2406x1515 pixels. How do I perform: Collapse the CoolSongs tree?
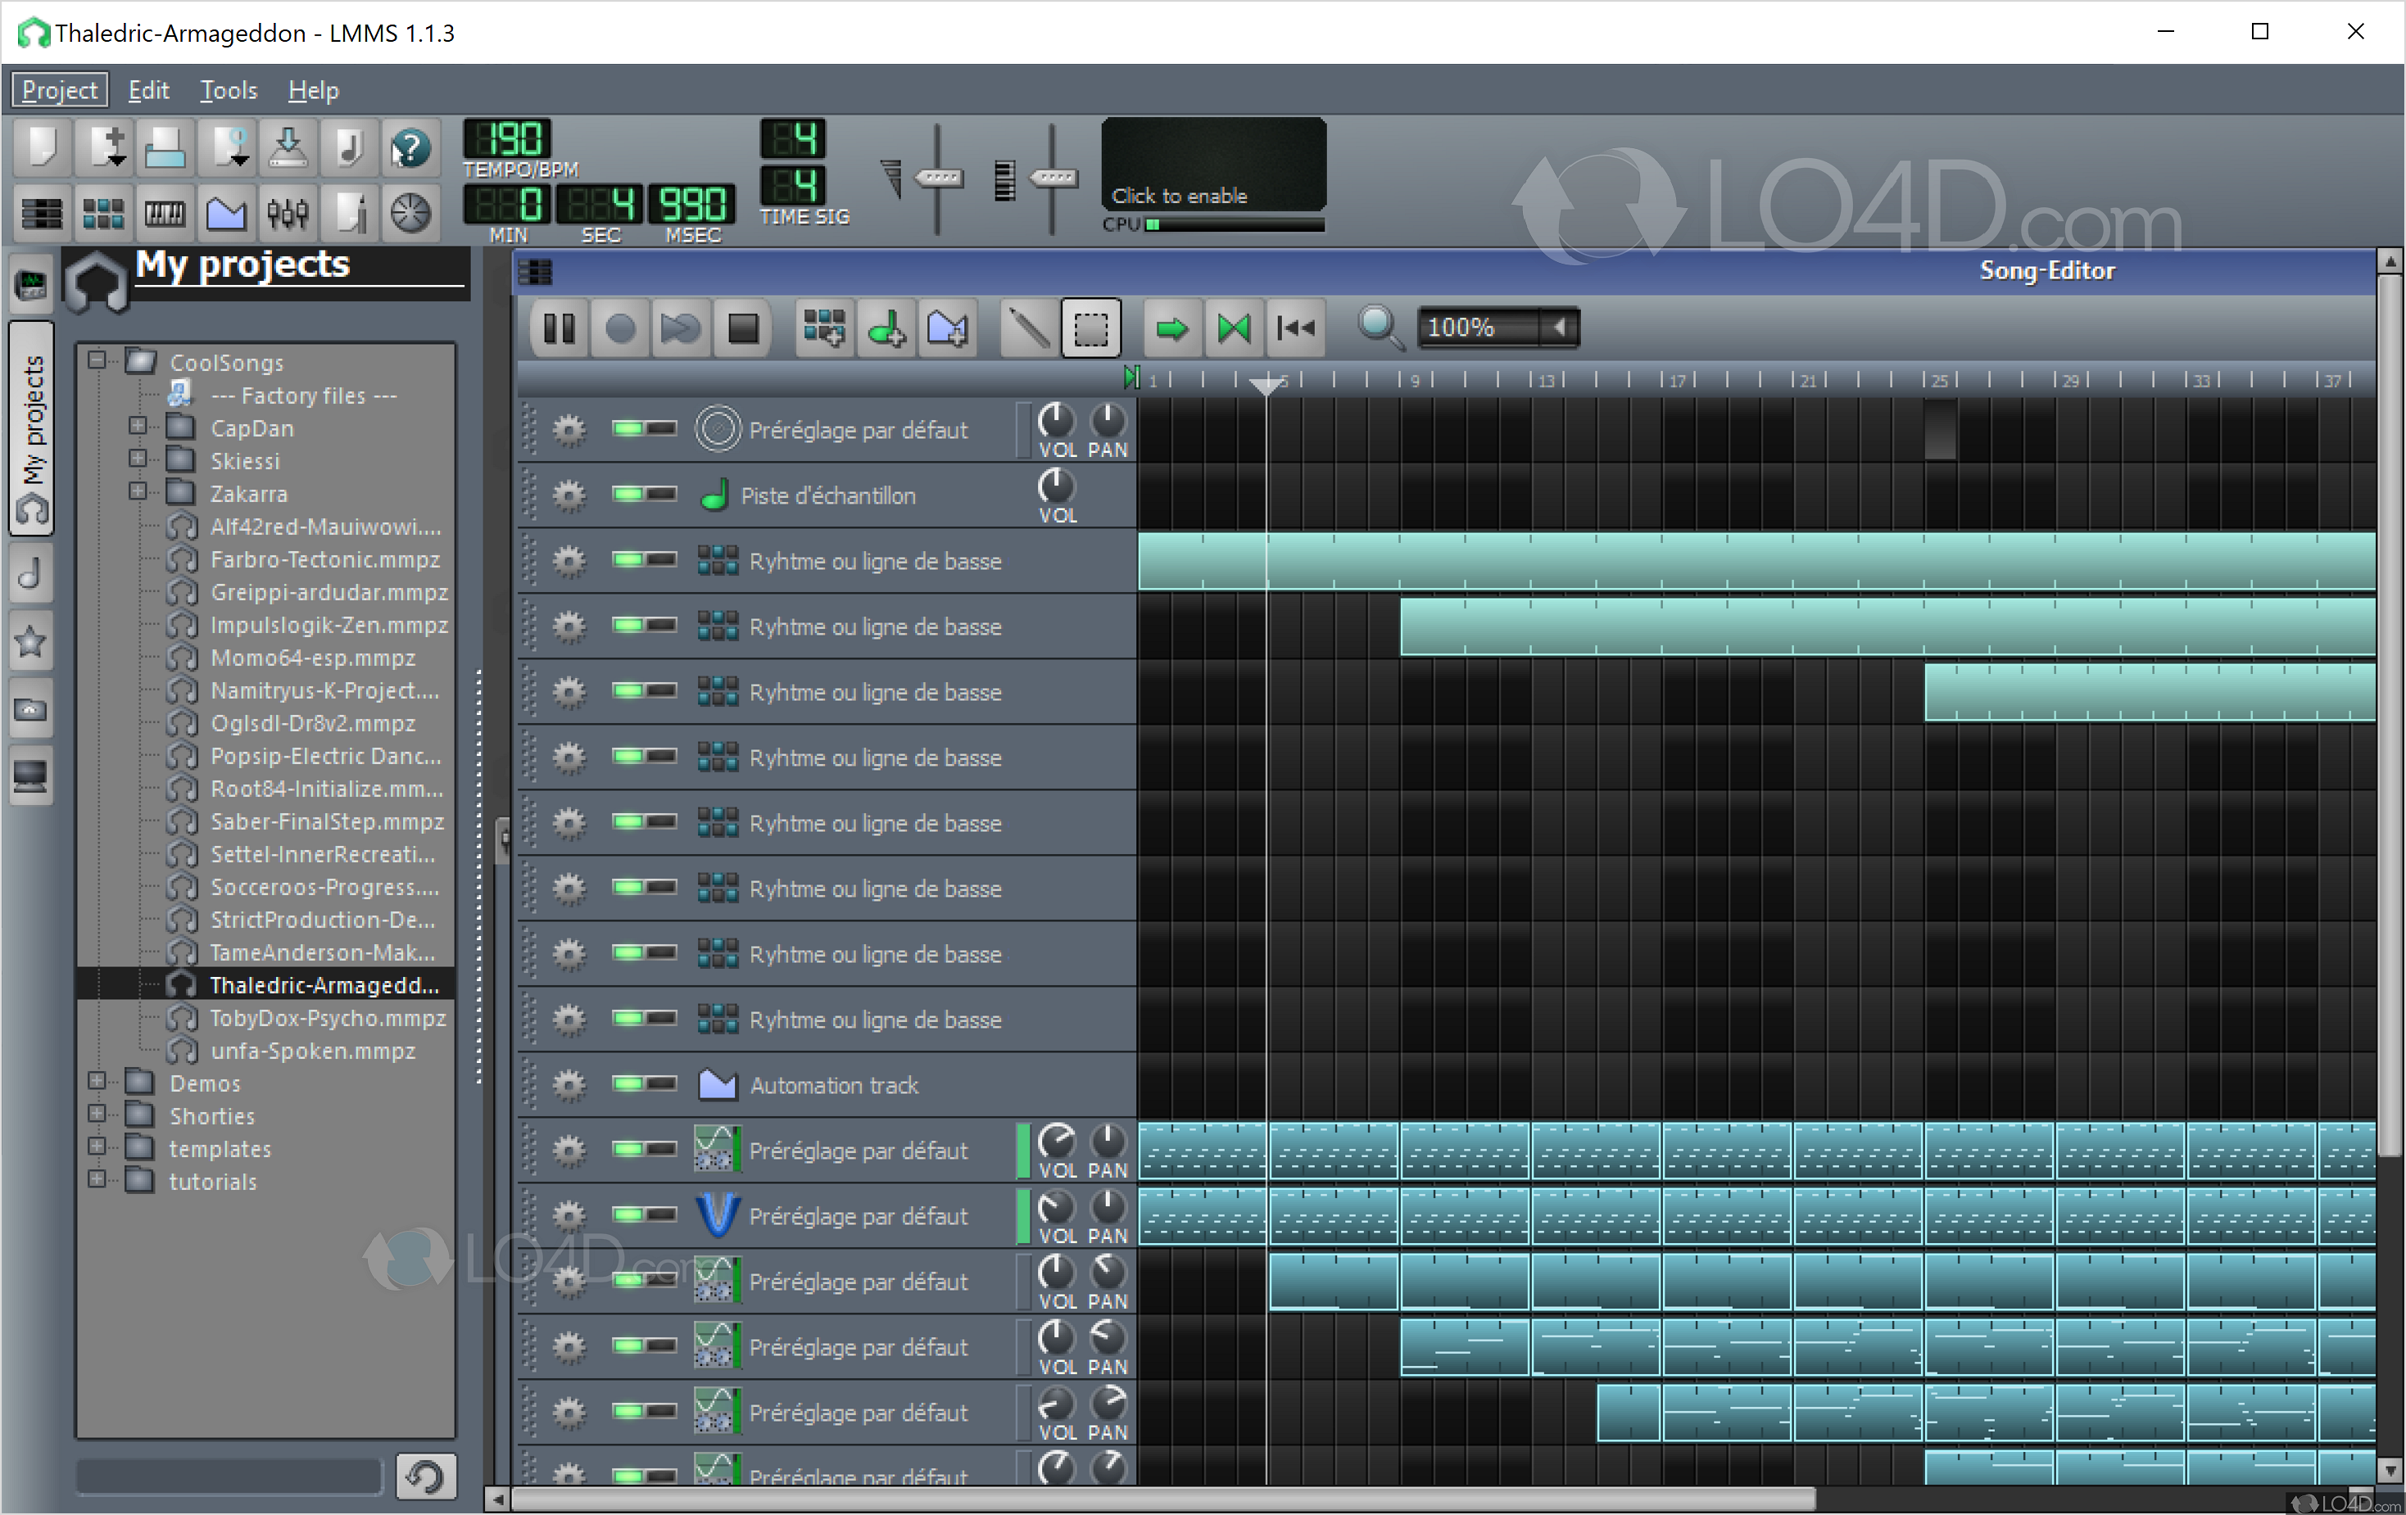click(x=97, y=361)
